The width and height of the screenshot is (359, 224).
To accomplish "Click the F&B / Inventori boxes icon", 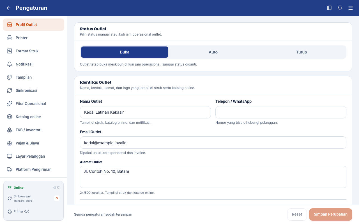I will [x=10, y=130].
